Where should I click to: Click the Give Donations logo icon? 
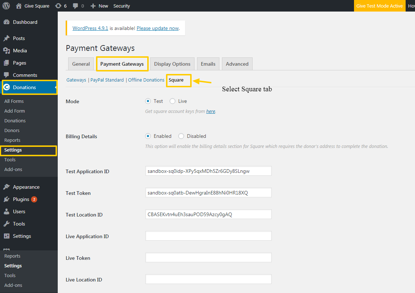pos(6,87)
